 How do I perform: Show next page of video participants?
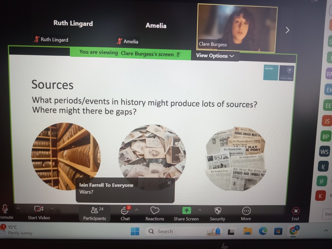click(287, 30)
